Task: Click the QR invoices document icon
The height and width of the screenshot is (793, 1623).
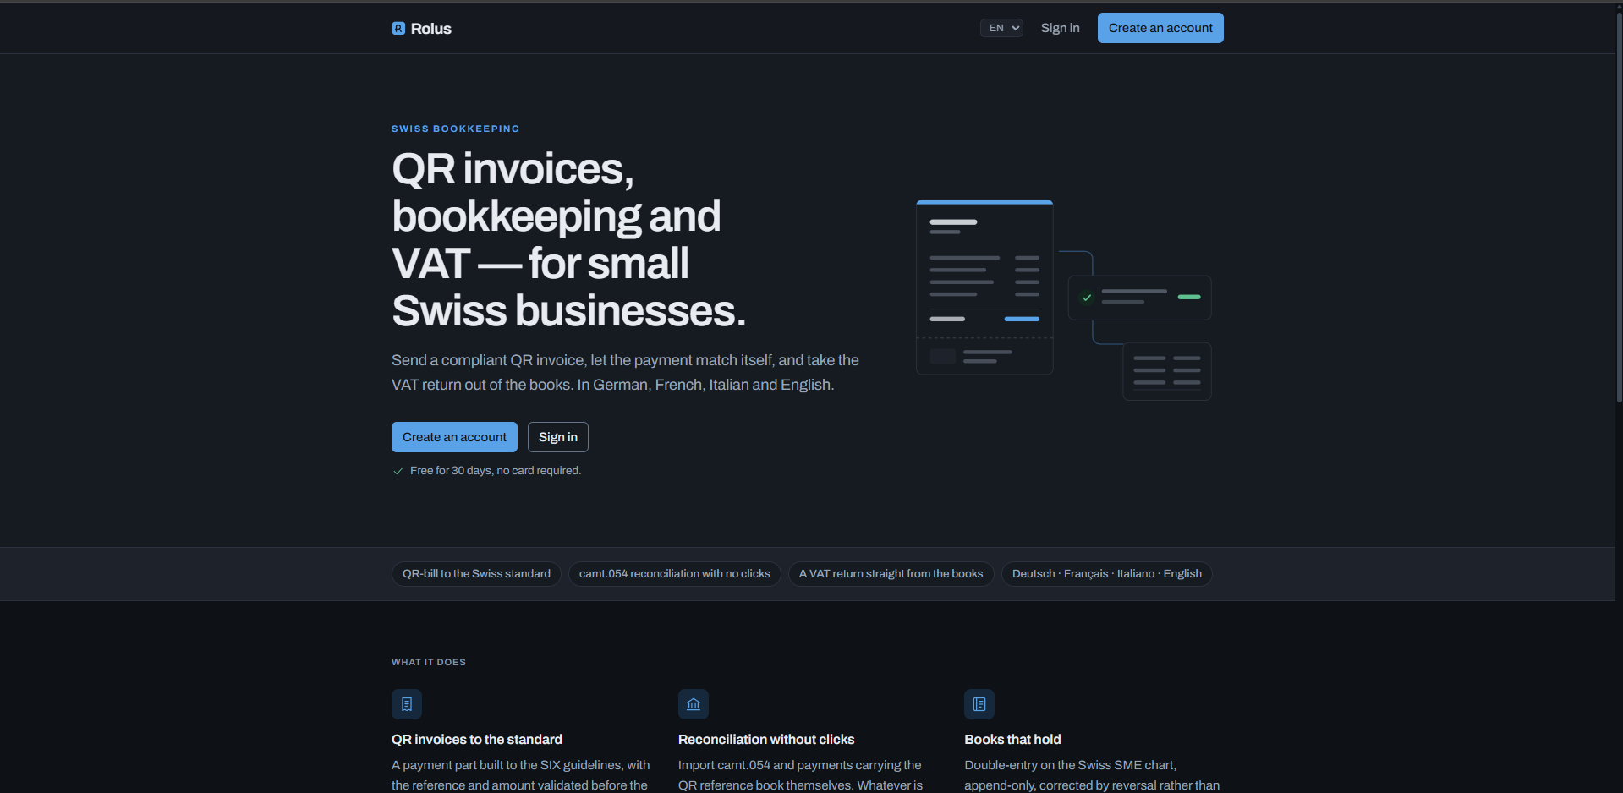Action: [407, 704]
